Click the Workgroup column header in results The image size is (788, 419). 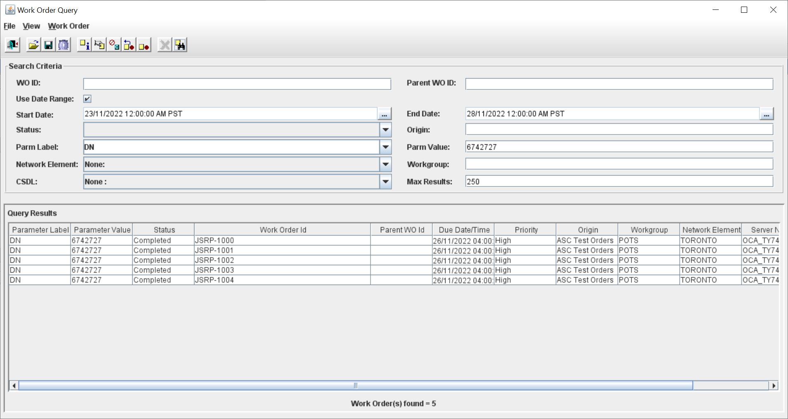[649, 230]
